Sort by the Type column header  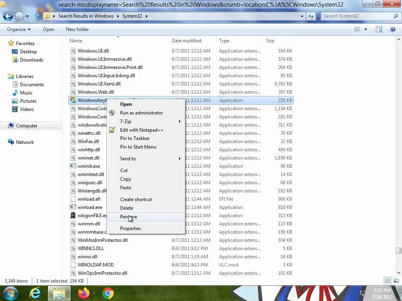coord(224,41)
